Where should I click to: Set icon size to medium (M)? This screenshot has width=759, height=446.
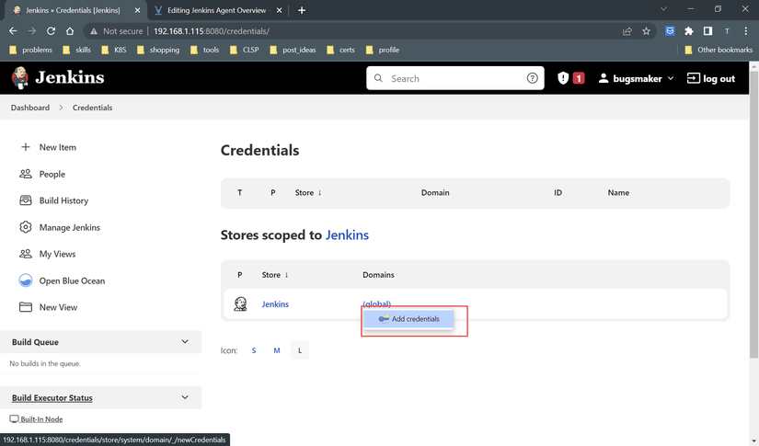[x=277, y=350]
